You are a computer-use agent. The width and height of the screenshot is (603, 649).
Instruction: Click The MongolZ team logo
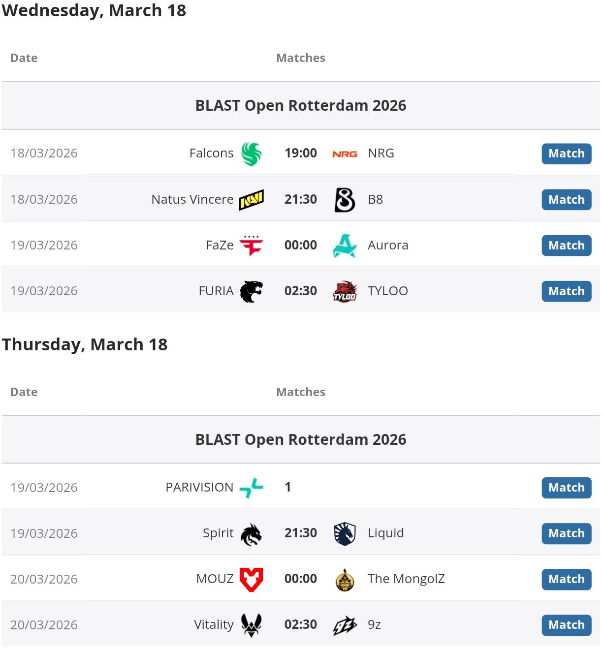coord(345,579)
